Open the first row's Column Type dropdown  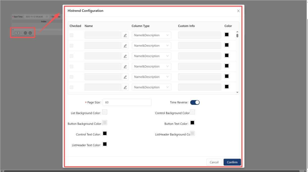coord(151,35)
